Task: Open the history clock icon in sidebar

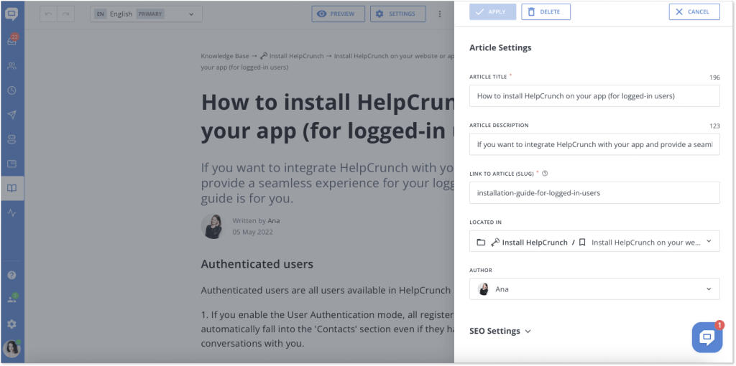Action: point(11,90)
